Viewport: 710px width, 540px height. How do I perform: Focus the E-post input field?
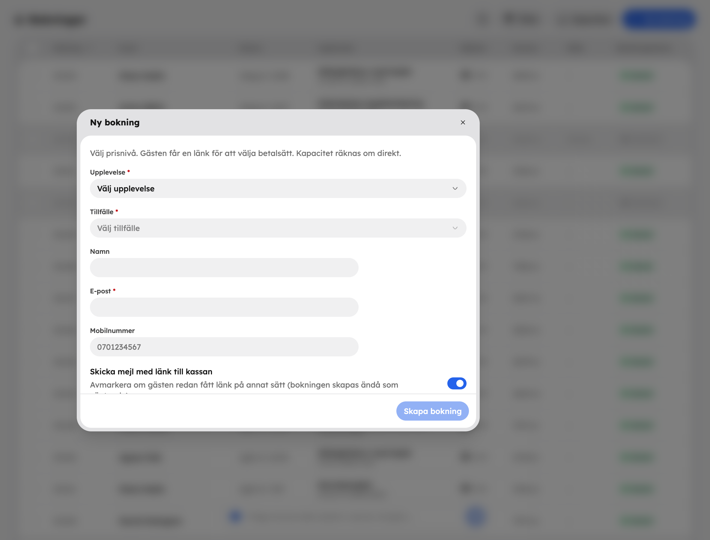224,307
